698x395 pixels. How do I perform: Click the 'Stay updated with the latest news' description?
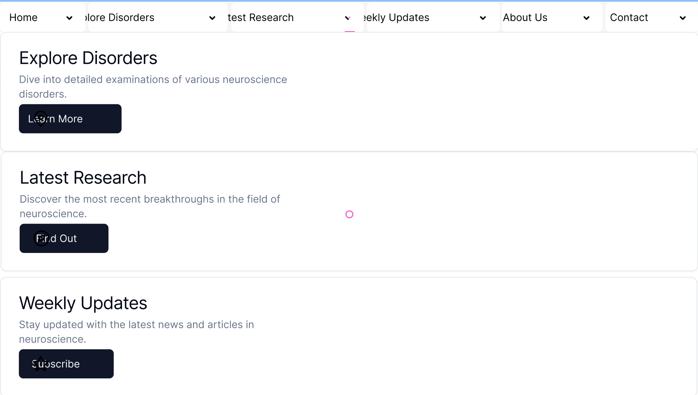[x=136, y=332]
